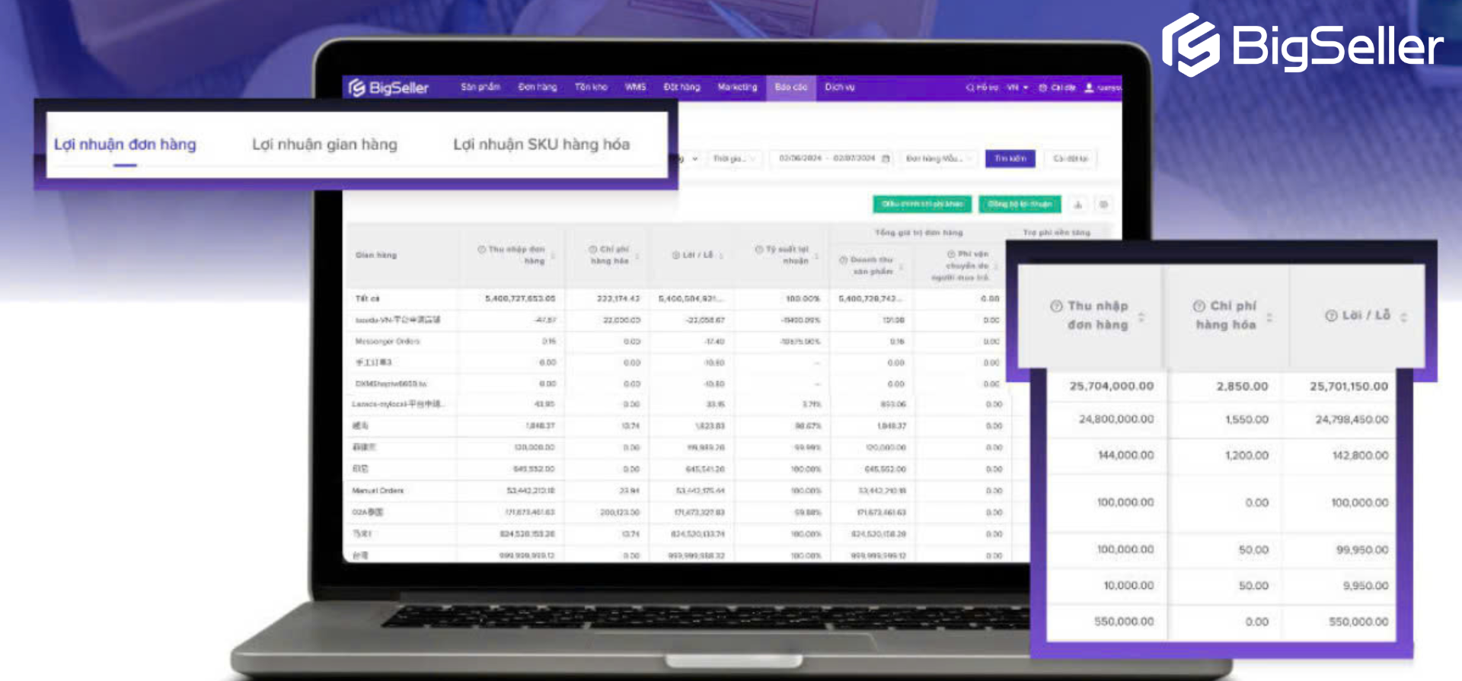Image resolution: width=1462 pixels, height=681 pixels.
Task: Click the blue Tìm kiếm button
Action: [1010, 158]
